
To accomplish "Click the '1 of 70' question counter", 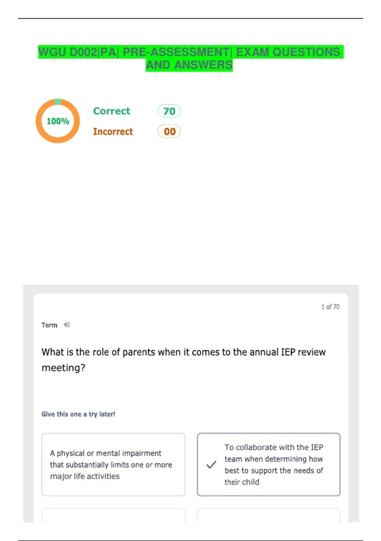I will tap(330, 307).
